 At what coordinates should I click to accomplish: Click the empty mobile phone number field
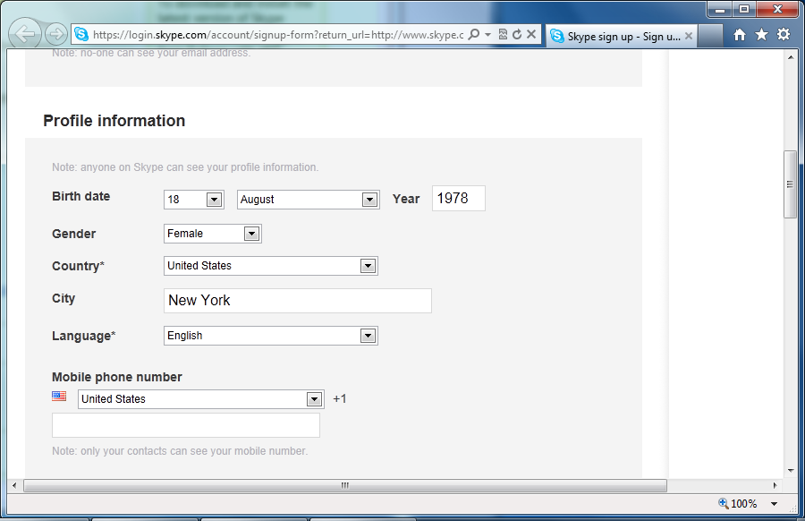click(x=185, y=425)
